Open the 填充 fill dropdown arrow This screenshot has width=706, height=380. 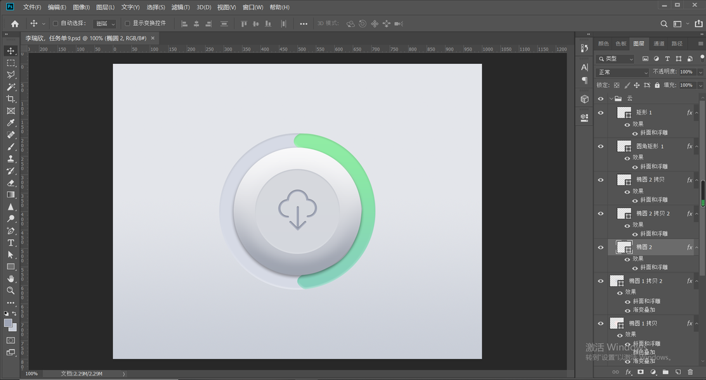700,85
